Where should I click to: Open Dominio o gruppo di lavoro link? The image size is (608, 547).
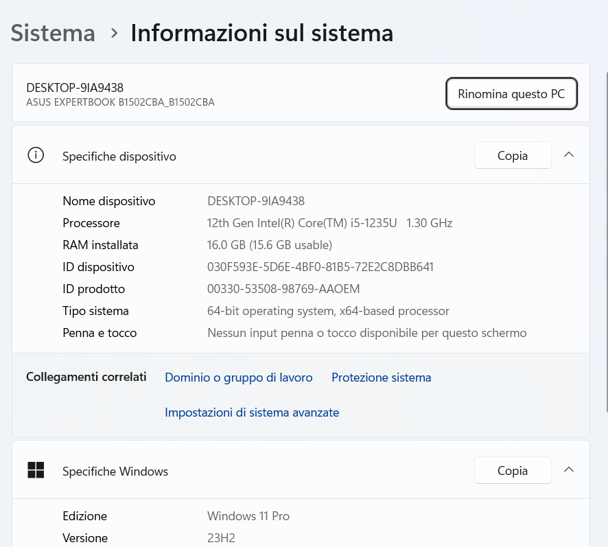coord(239,377)
